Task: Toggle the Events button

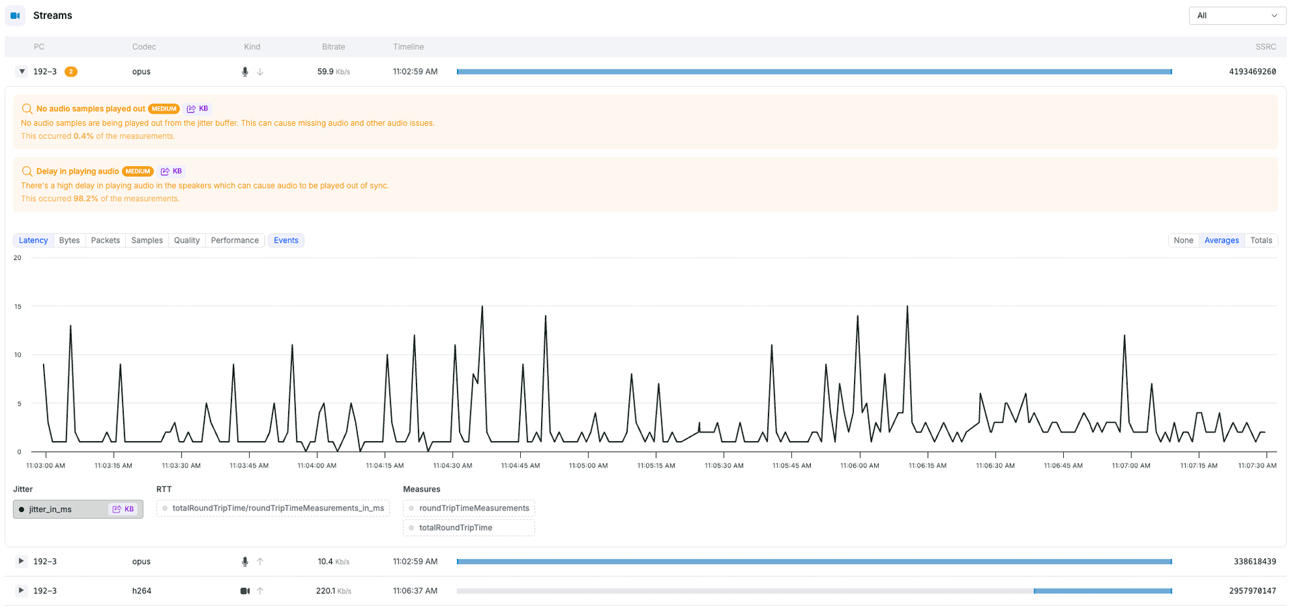Action: click(286, 241)
